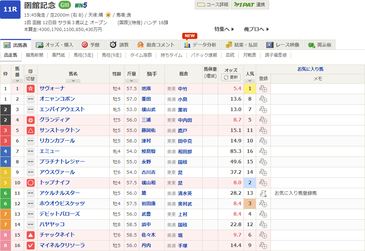Toggle the ☆ mark for サヴォーナ
The height and width of the screenshot is (251, 365).
tap(31, 88)
